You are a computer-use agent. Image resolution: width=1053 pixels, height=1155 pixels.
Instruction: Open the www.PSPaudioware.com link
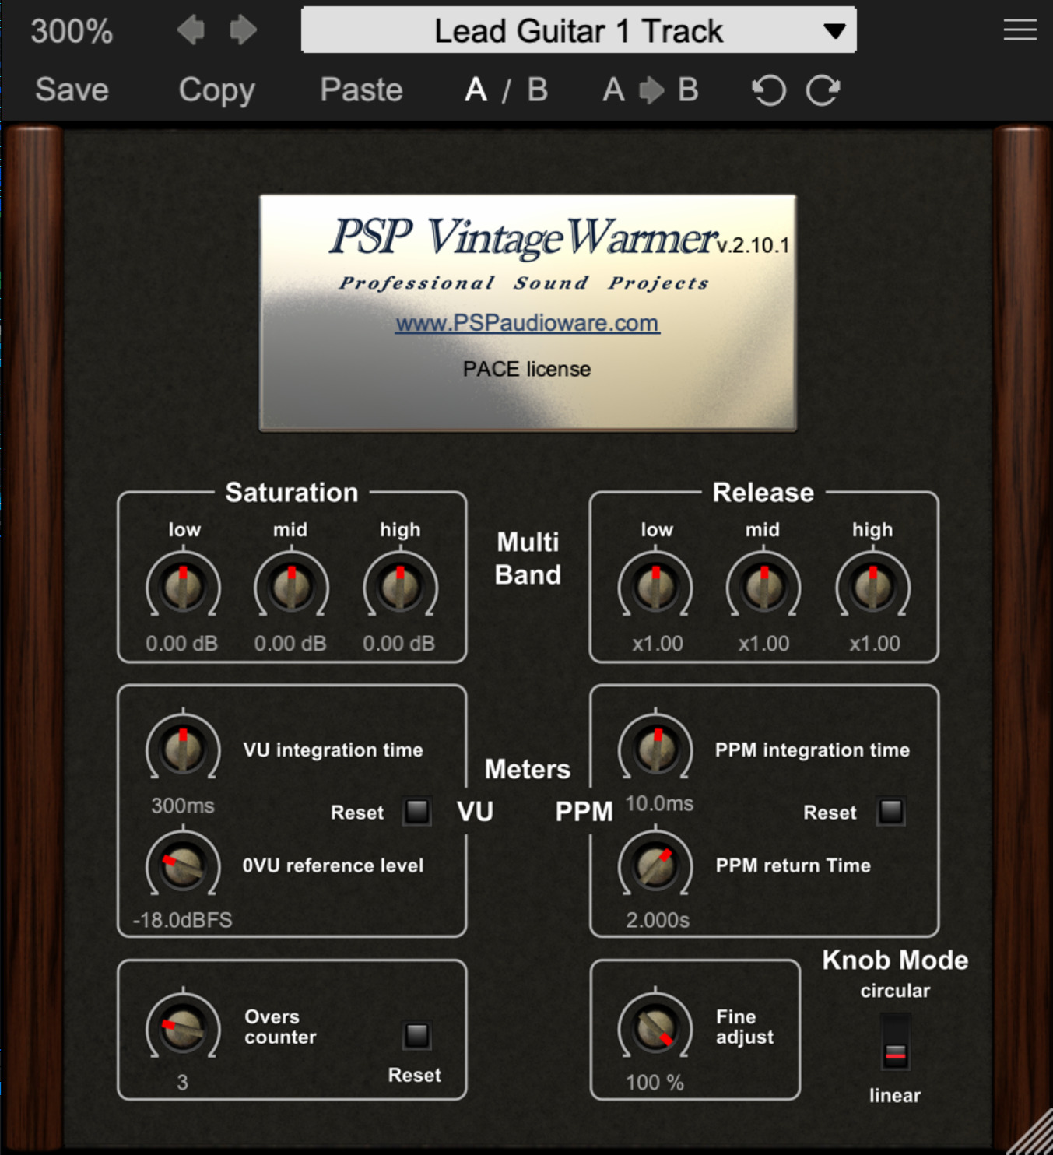527,323
